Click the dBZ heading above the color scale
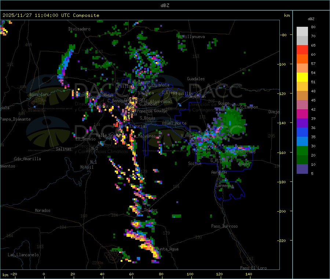 coord(311,19)
